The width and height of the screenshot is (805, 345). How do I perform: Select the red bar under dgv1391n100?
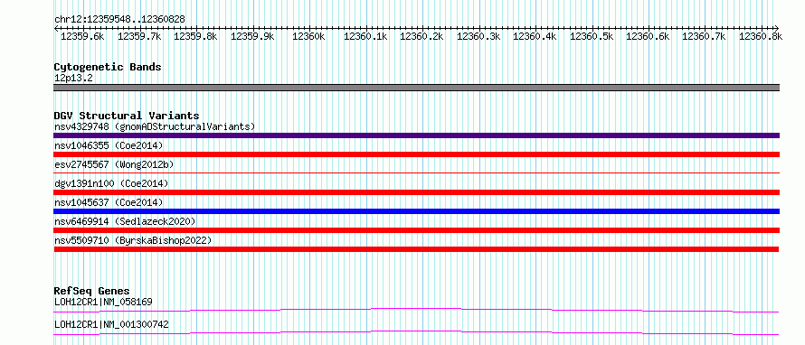[x=416, y=192]
